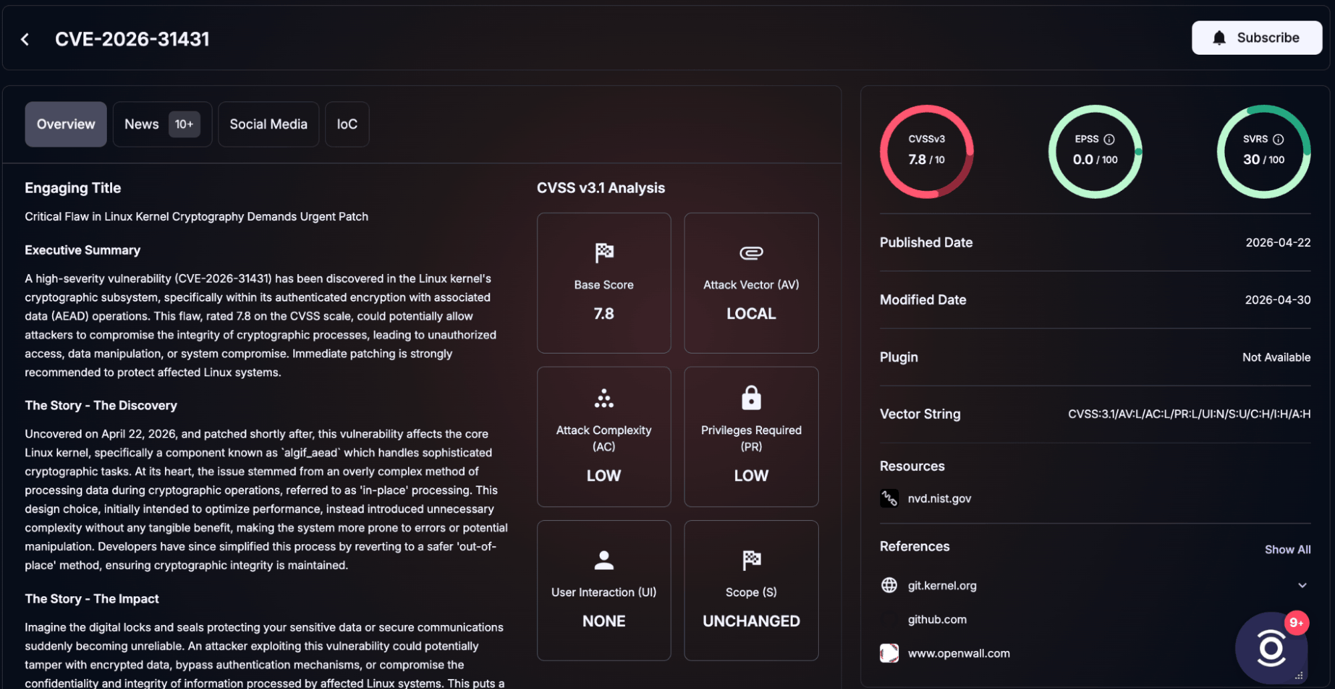
Task: Go back using the left chevron arrow
Action: (x=25, y=39)
